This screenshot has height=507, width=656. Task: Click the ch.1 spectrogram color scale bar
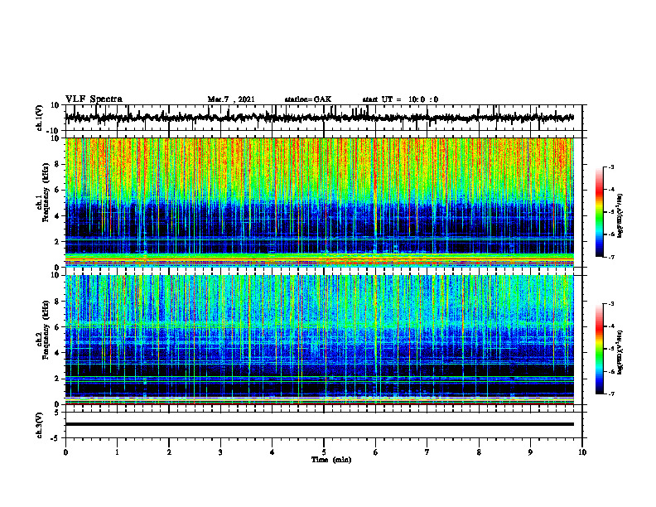point(599,212)
